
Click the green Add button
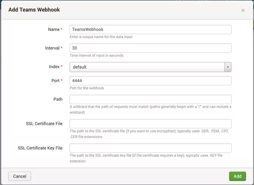point(237,176)
